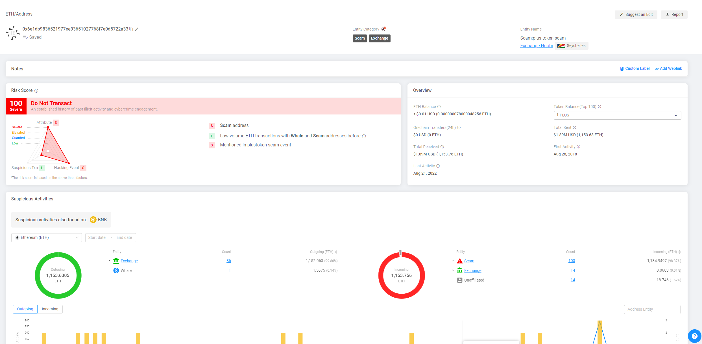Click the Suggest an Edit button
Screen dimensions: 702x344
click(636, 15)
